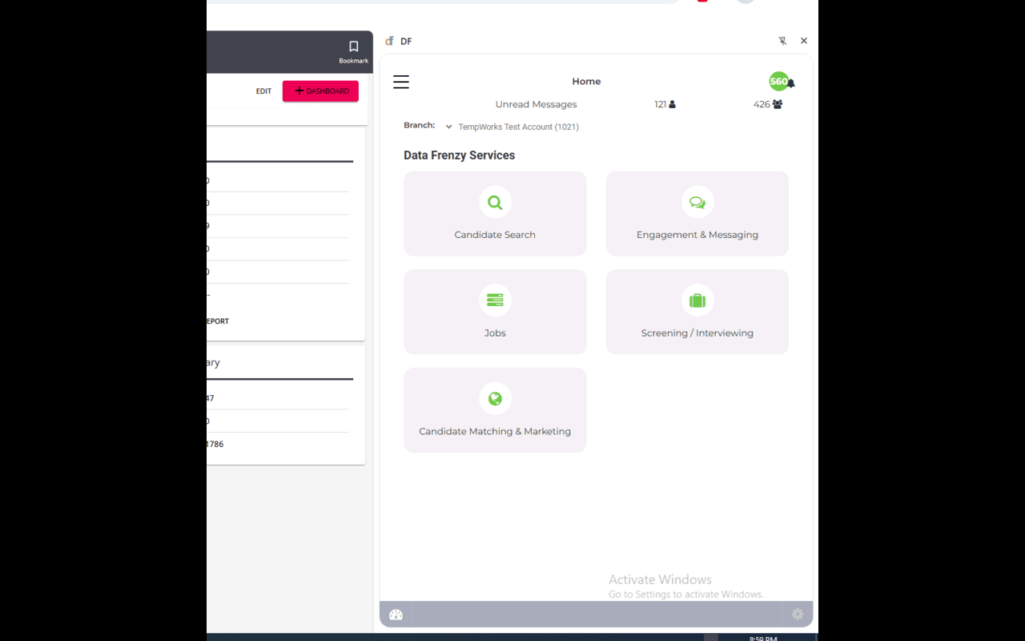
Task: Click the Home page title
Action: (x=586, y=81)
